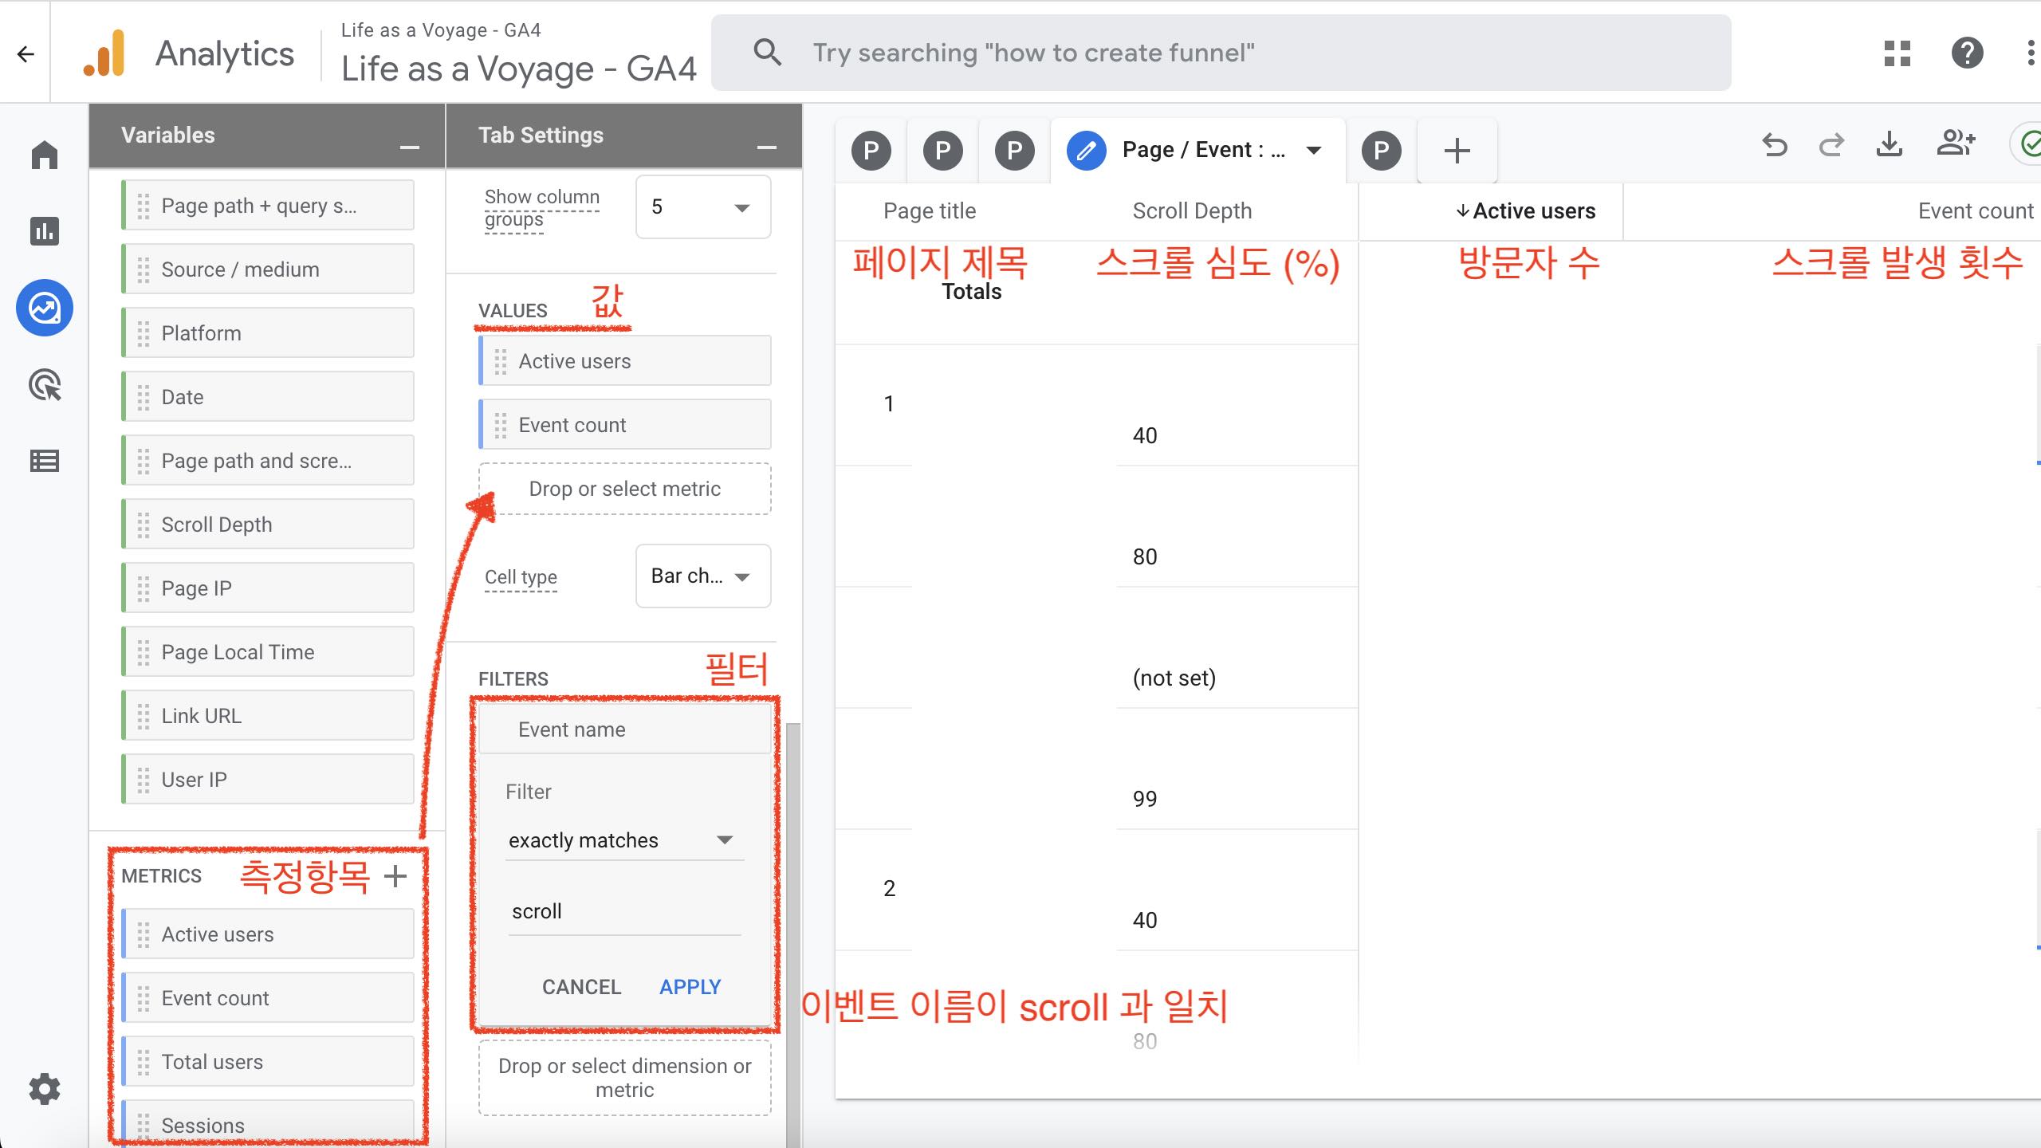The image size is (2041, 1148).
Task: Apply the scroll event filter
Action: coord(689,986)
